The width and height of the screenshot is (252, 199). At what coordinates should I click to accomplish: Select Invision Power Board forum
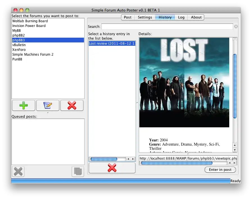pyautogui.click(x=48, y=26)
